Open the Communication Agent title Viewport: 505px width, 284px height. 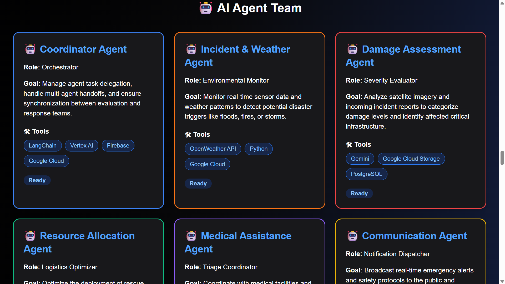coord(414,236)
